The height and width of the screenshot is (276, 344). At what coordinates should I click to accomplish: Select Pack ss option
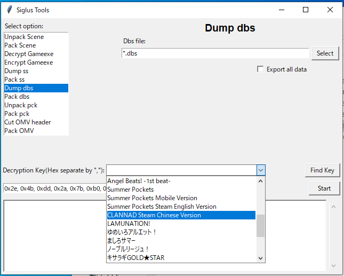click(36, 80)
